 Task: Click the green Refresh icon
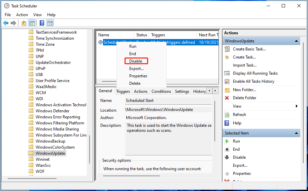click(x=227, y=115)
